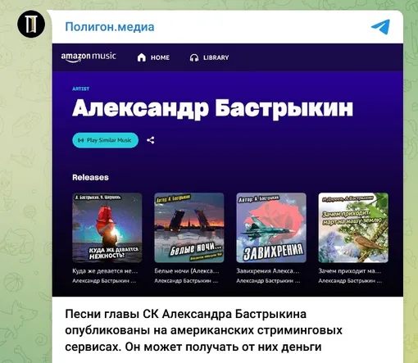Click artist name under 'Куда же девается' release
The width and height of the screenshot is (418, 363).
coord(104,281)
